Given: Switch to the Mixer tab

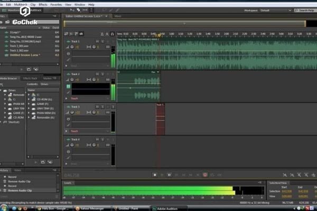Looking at the screenshot, I should point(117,16).
